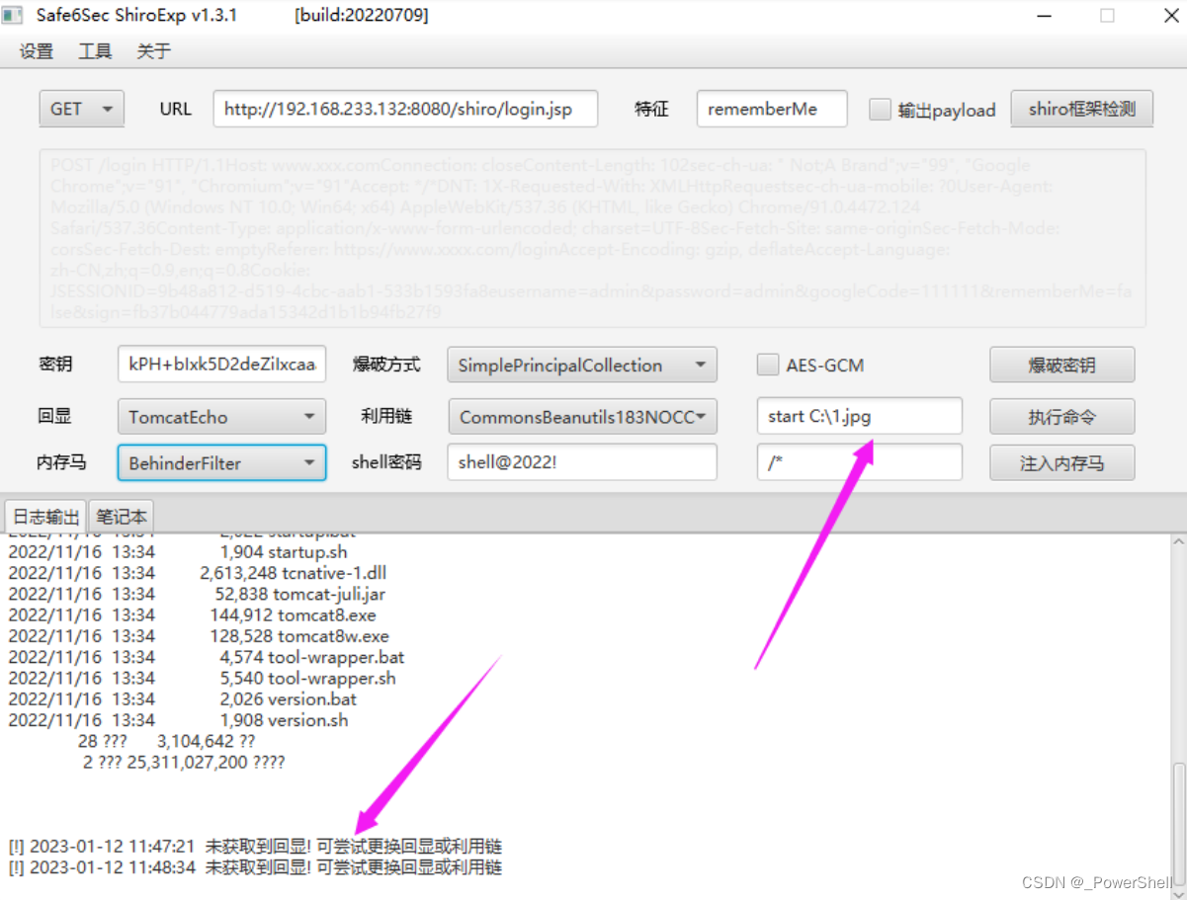
Task: Select the tomcat8.exe log entry
Action: [192, 615]
